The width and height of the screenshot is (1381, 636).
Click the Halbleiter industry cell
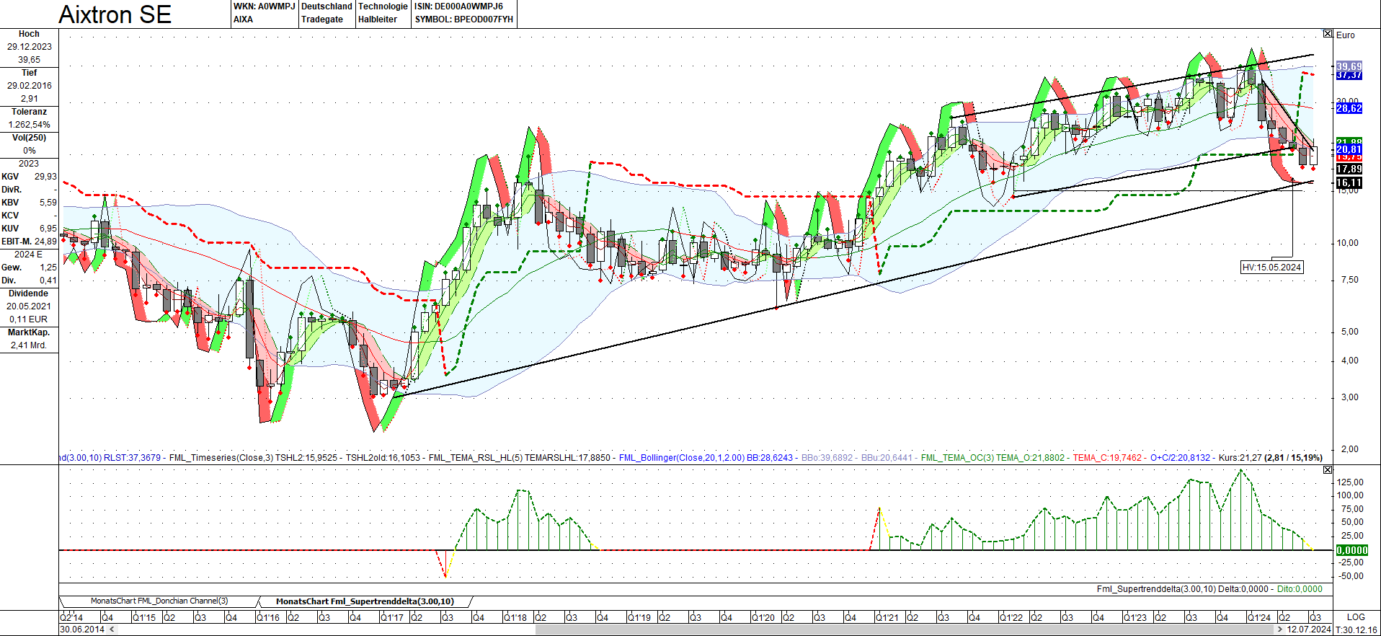coord(378,19)
